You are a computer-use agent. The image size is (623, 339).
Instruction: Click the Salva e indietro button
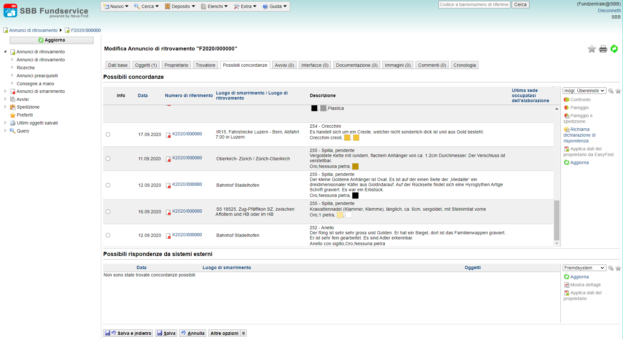(128, 333)
